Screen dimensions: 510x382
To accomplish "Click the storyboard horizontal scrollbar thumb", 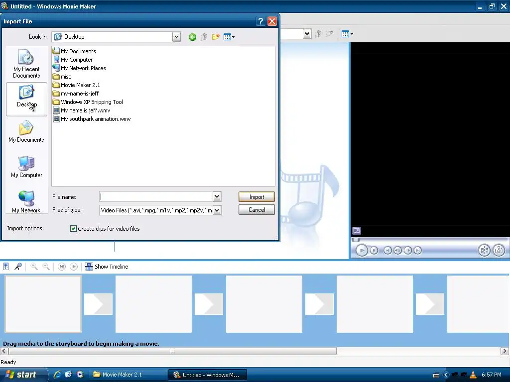I will (172, 351).
